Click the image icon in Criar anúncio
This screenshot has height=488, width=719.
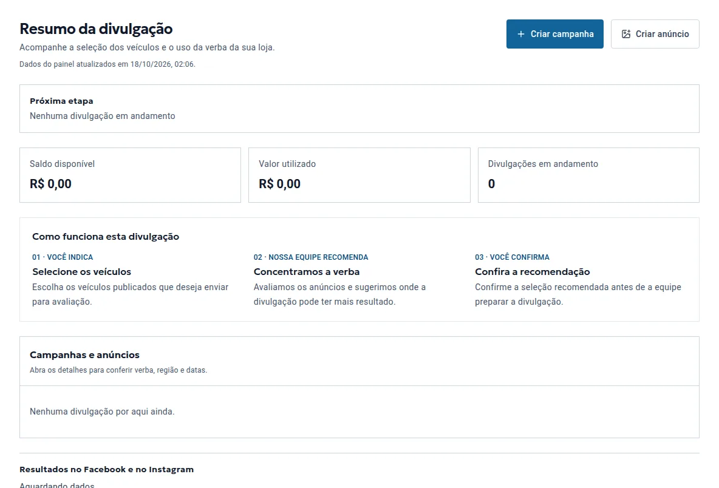(x=626, y=34)
